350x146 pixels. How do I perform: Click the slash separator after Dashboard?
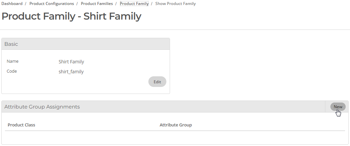click(26, 4)
